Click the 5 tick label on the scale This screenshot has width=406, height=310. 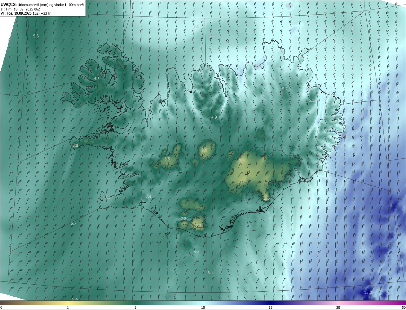(135, 307)
